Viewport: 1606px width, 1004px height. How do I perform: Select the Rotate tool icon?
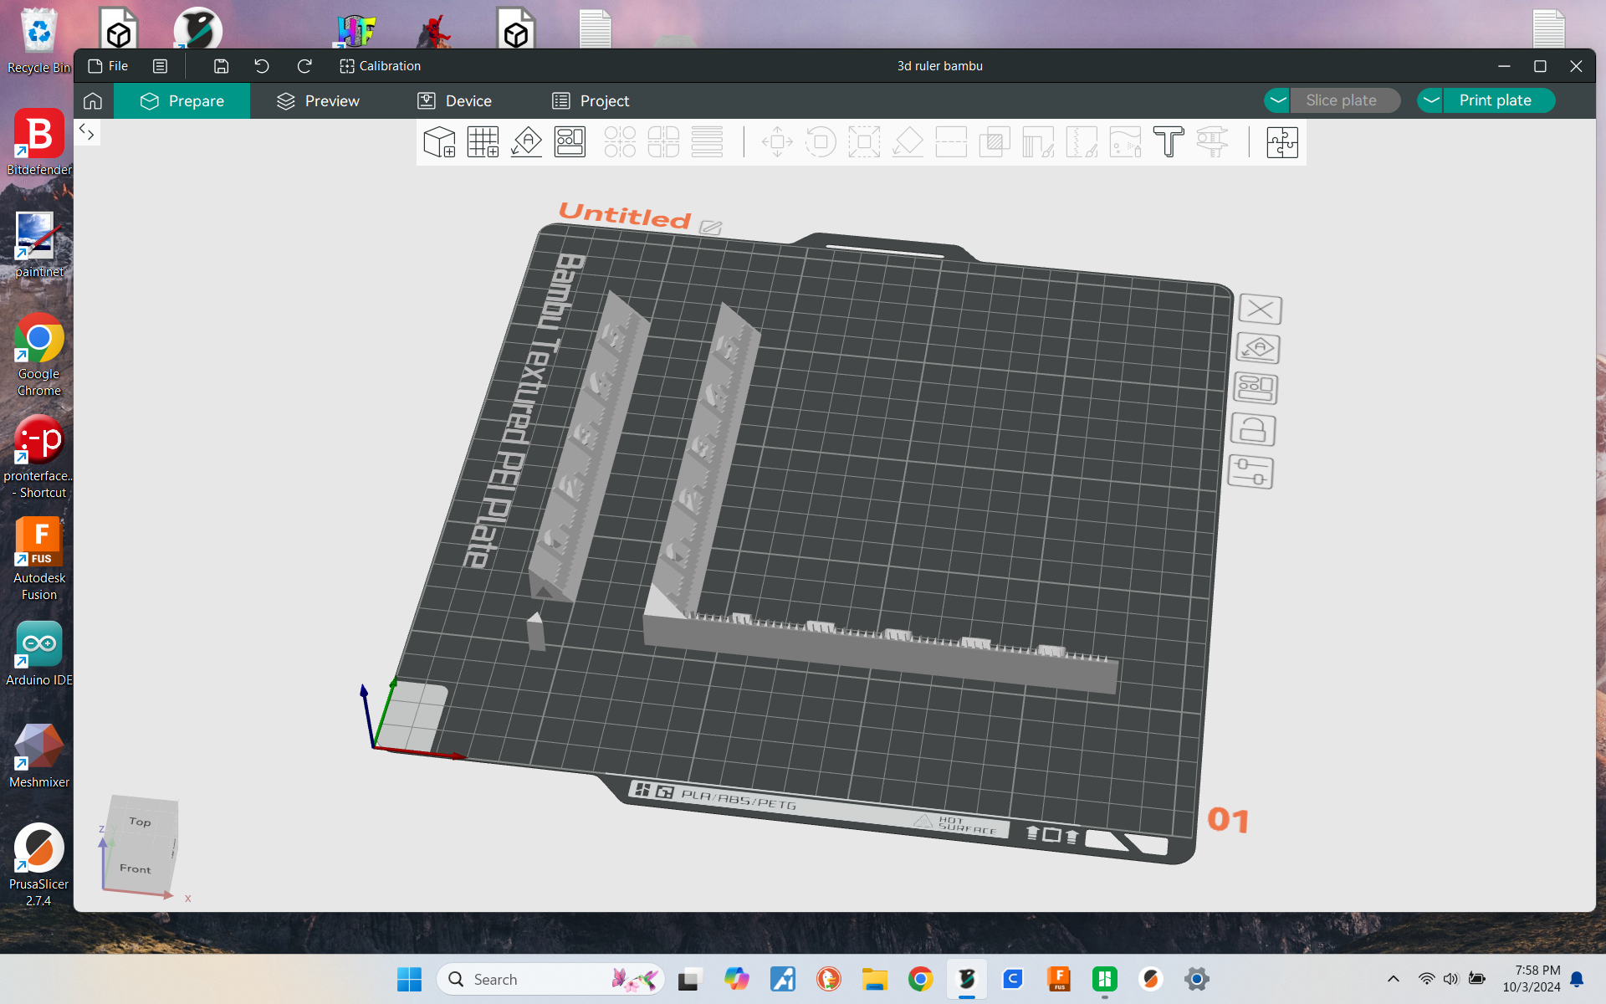coord(821,142)
